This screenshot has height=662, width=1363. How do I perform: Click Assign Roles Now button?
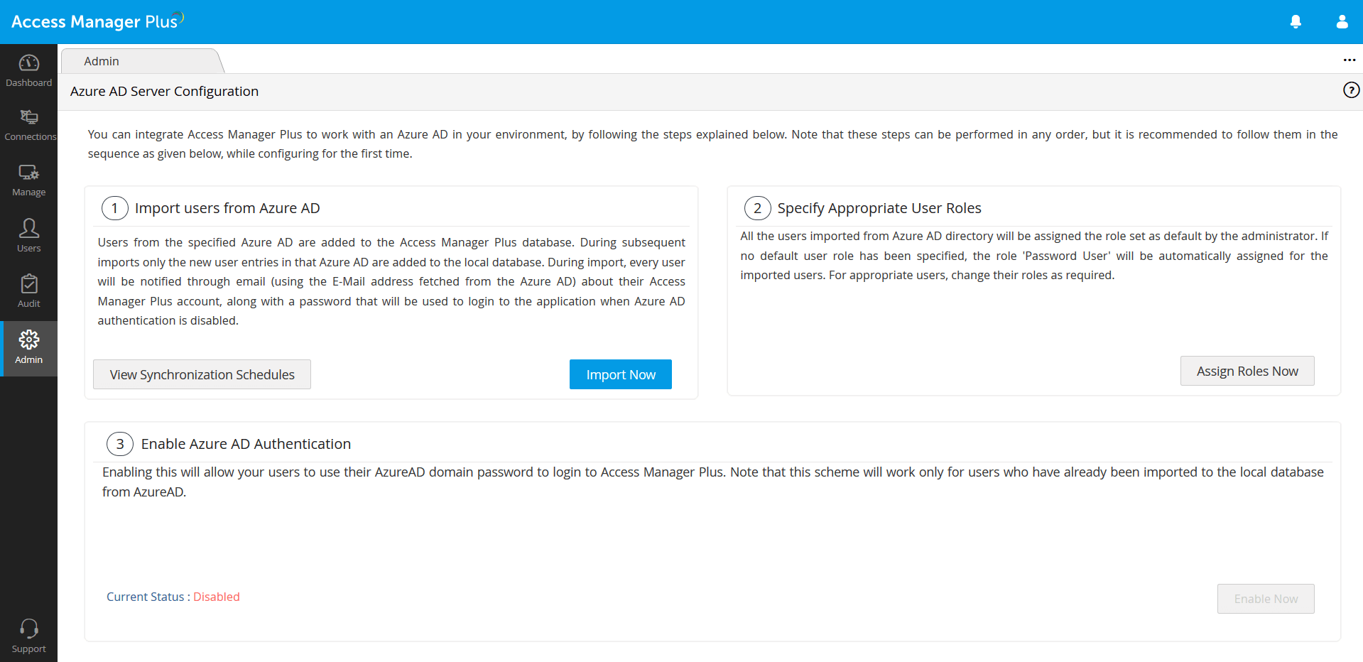tap(1247, 371)
